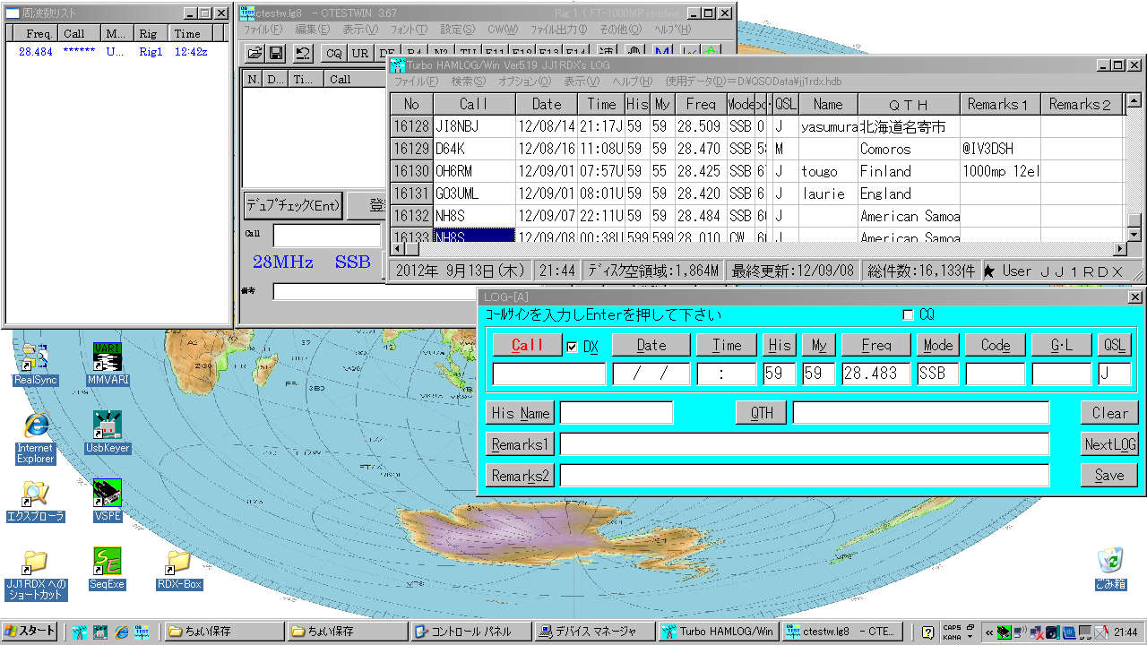1147x645 pixels.
Task: Open HAMLOG ヘルプ(H) menu
Action: [x=631, y=82]
